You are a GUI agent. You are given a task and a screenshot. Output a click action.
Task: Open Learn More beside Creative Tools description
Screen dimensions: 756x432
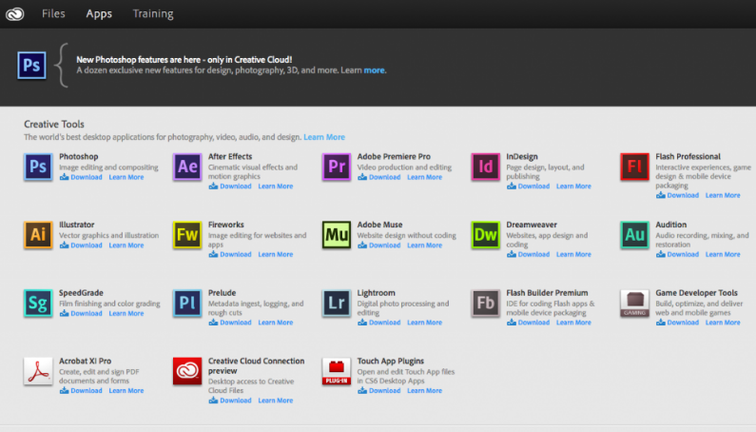pyautogui.click(x=324, y=137)
